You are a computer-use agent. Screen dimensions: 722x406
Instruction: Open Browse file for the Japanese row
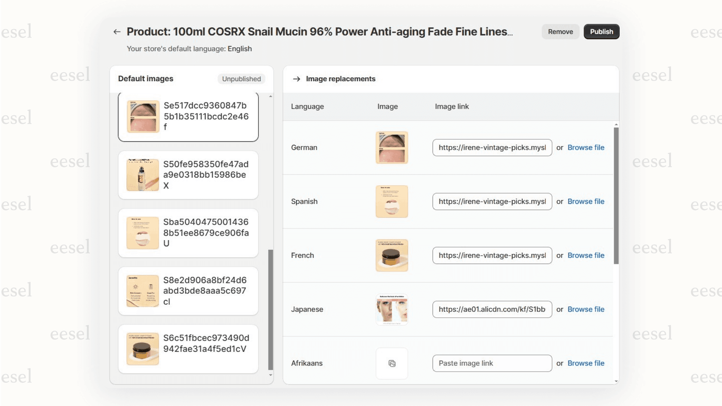coord(586,309)
